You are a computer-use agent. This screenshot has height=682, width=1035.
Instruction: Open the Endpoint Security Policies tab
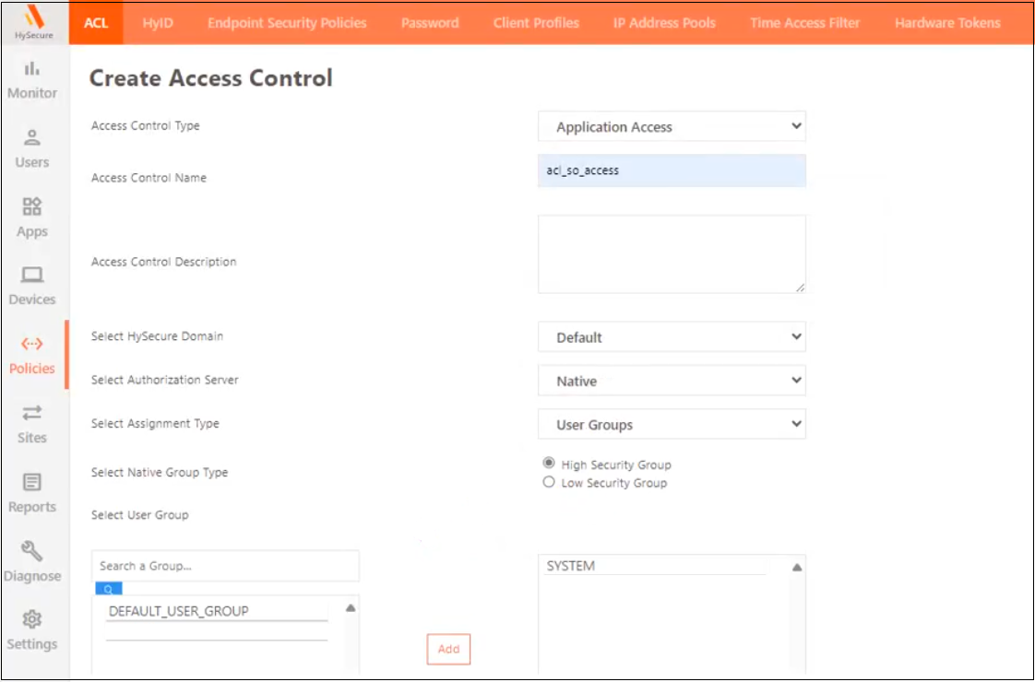(290, 22)
